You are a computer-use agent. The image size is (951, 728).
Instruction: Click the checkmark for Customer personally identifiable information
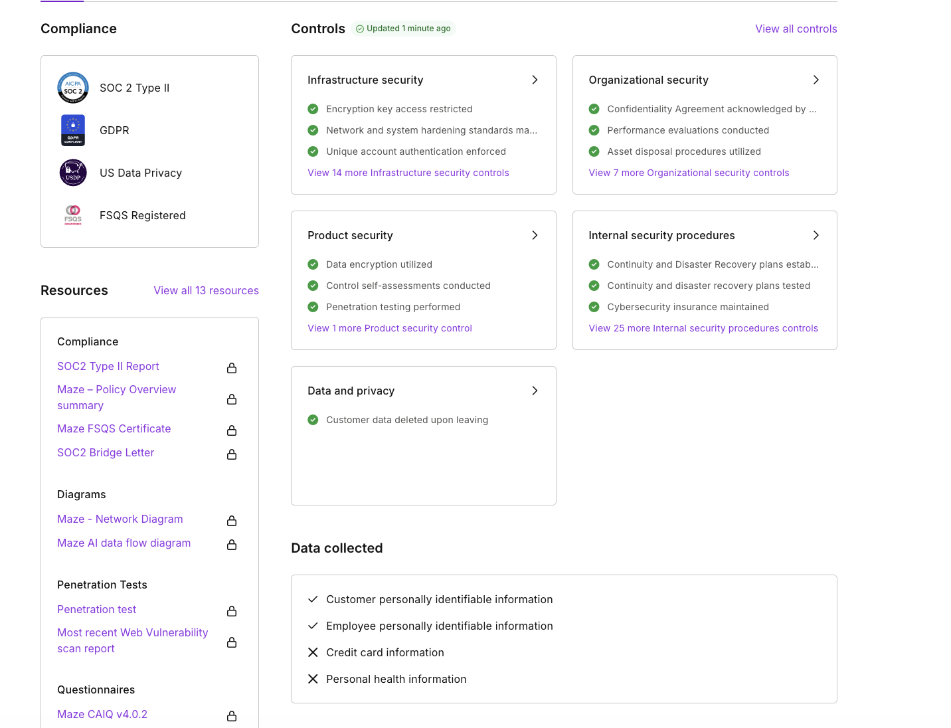coord(313,599)
